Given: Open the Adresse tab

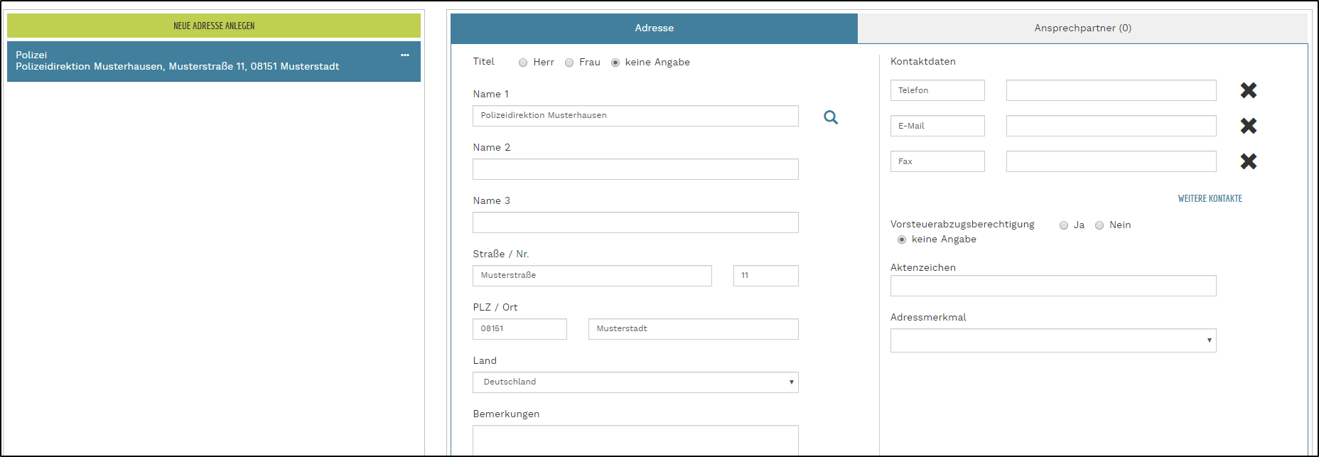Looking at the screenshot, I should pyautogui.click(x=654, y=28).
